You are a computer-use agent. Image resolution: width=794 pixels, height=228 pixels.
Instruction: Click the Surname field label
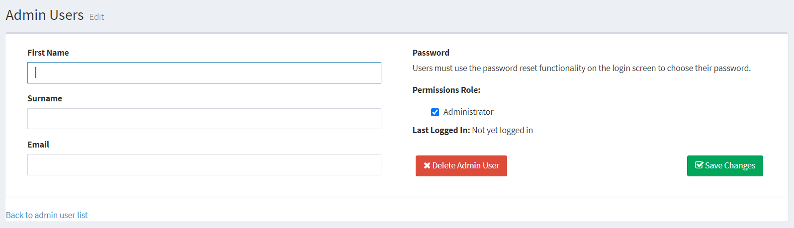point(44,98)
